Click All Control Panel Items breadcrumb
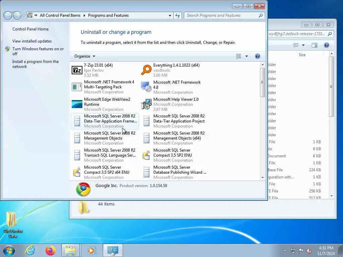This screenshot has height=257, width=343. coord(60,15)
